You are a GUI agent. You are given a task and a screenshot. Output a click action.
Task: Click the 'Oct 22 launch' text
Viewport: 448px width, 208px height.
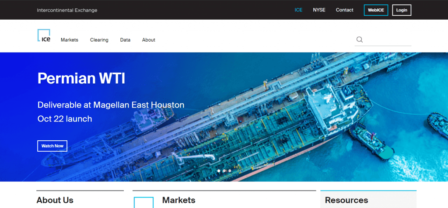pos(65,119)
